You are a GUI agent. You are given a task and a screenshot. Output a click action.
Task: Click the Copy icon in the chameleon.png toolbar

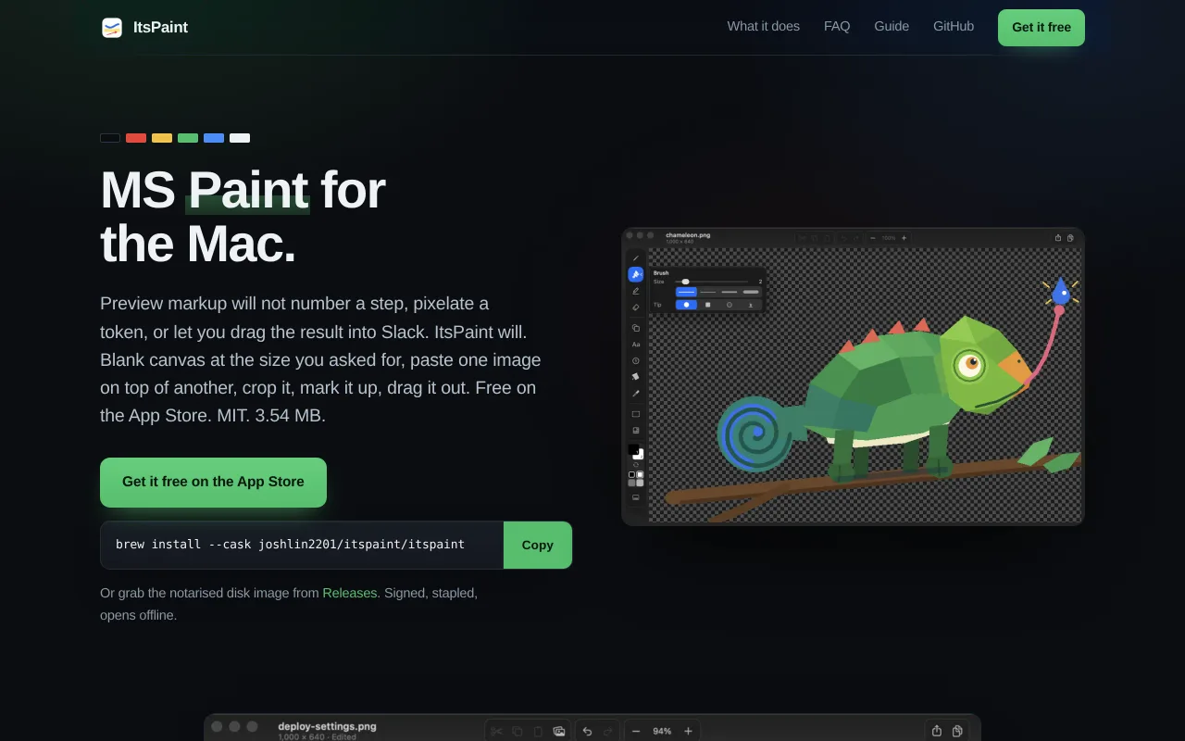point(1070,238)
